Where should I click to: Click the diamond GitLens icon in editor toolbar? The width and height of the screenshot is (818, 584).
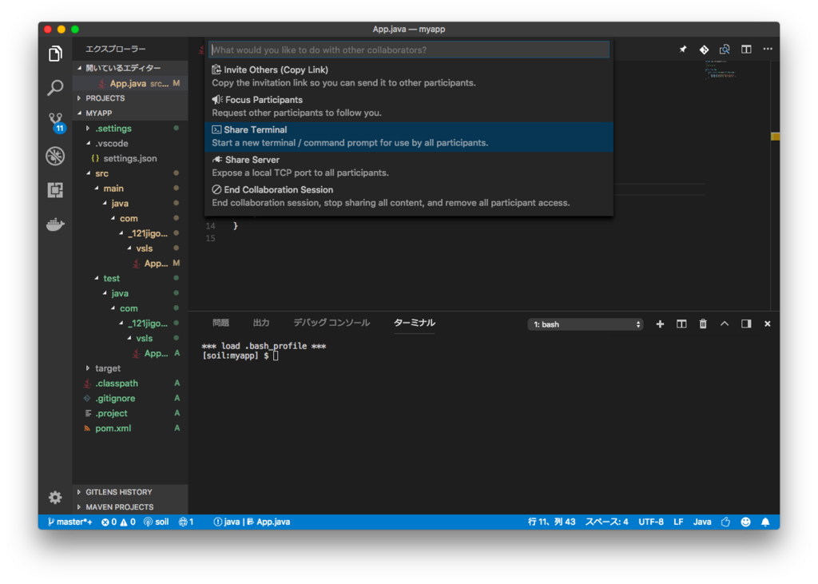click(704, 50)
